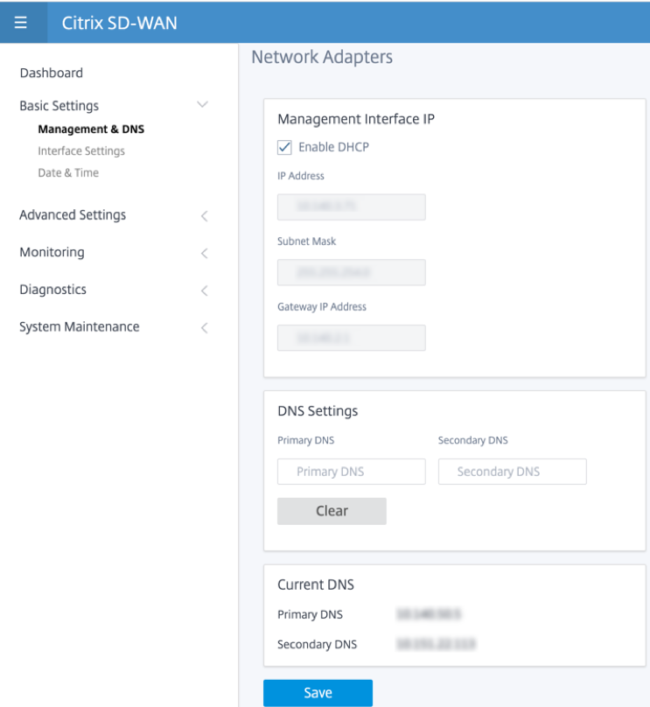Click the Enable DHCP label text
Image resolution: width=650 pixels, height=707 pixels.
[x=333, y=147]
